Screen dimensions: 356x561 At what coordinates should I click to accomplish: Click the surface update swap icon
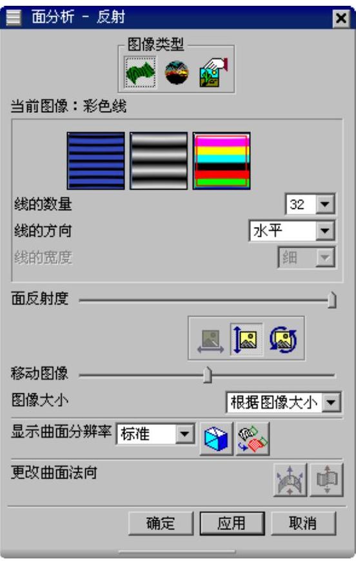tap(253, 438)
